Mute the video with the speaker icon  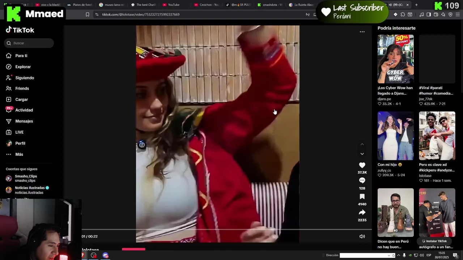click(362, 237)
